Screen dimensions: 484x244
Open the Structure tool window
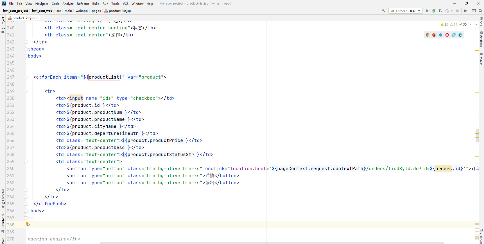coord(481,237)
